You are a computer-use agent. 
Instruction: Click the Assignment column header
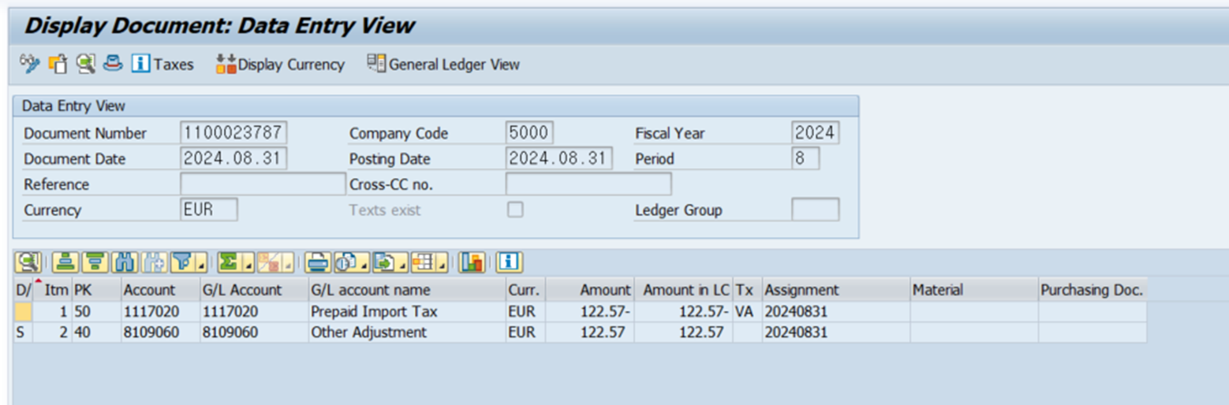[836, 290]
